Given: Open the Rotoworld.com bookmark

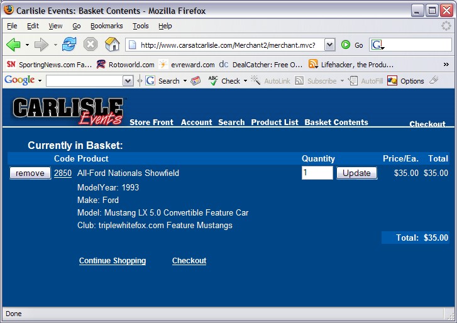Looking at the screenshot, I should point(126,64).
